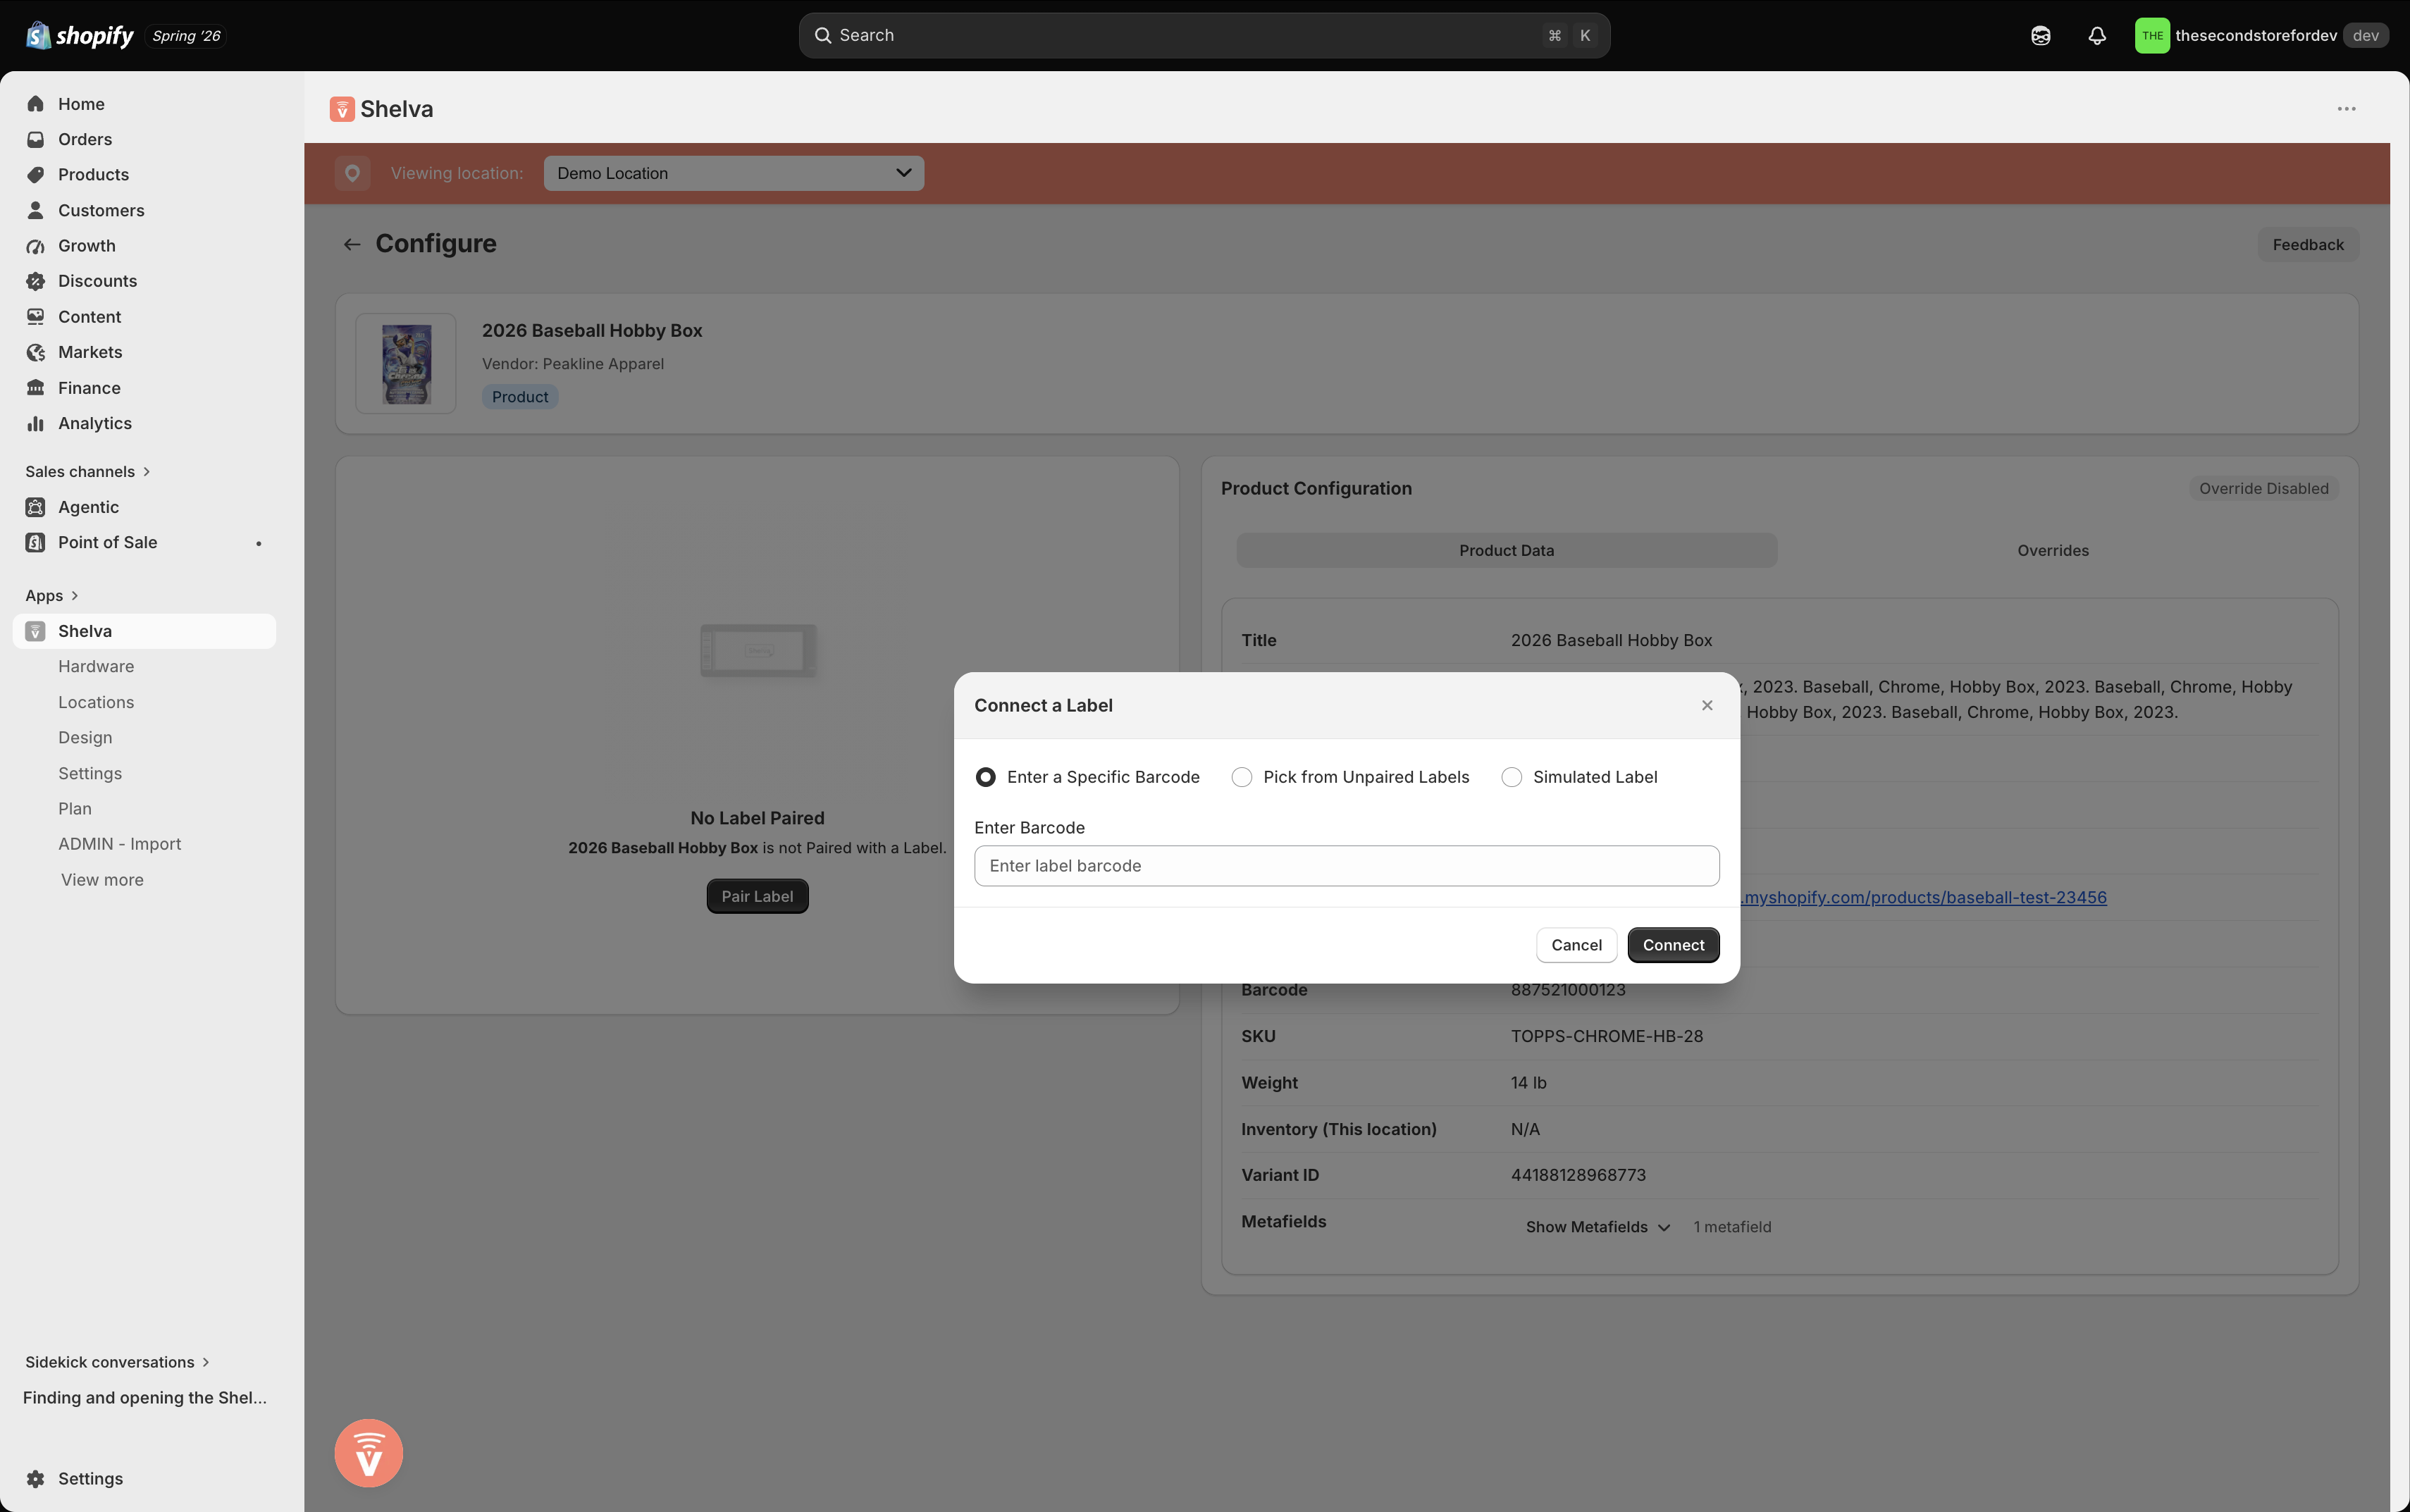This screenshot has height=1512, width=2410.
Task: Choose the Simulated Label radio option
Action: pos(1579,777)
